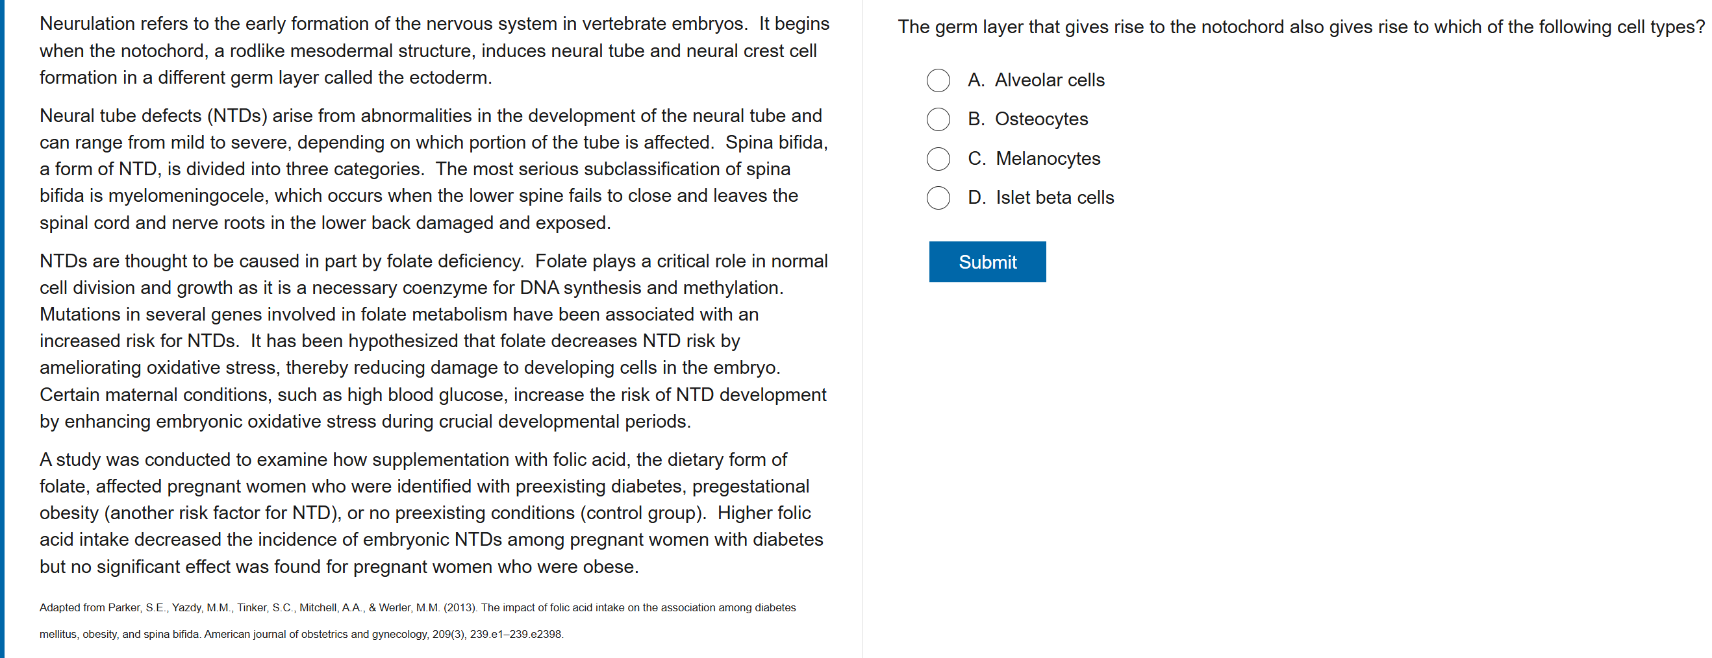This screenshot has height=658, width=1712.
Task: Mark the Islet beta cells radio button
Action: click(x=938, y=198)
